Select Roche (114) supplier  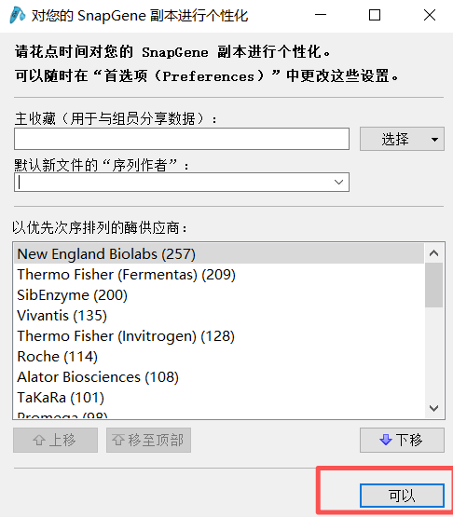pos(219,357)
